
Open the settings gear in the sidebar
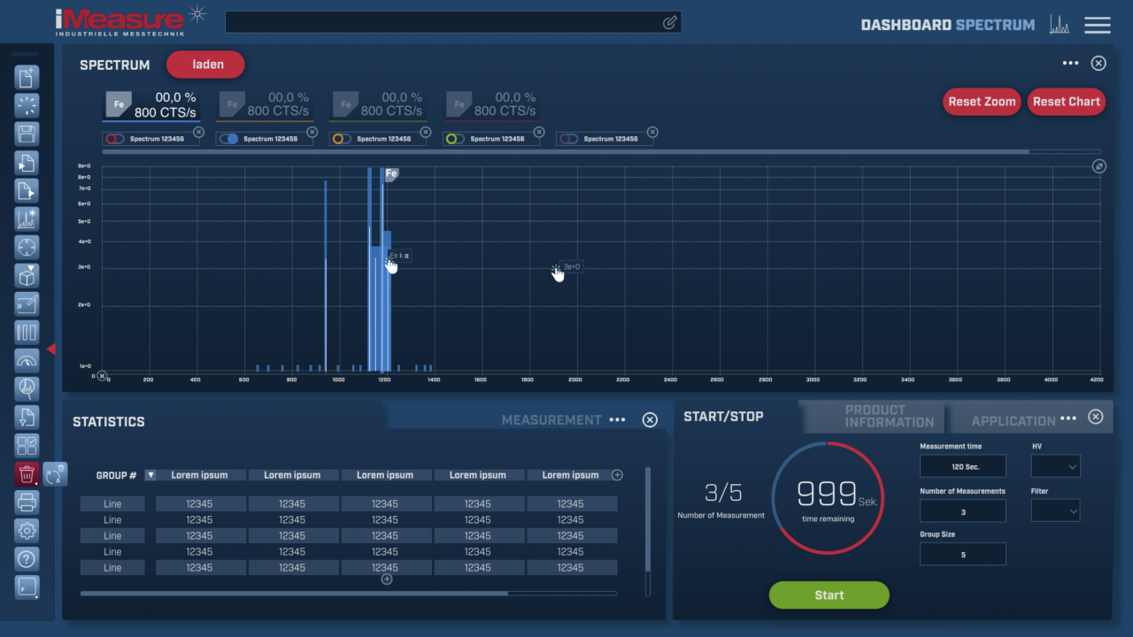(27, 530)
